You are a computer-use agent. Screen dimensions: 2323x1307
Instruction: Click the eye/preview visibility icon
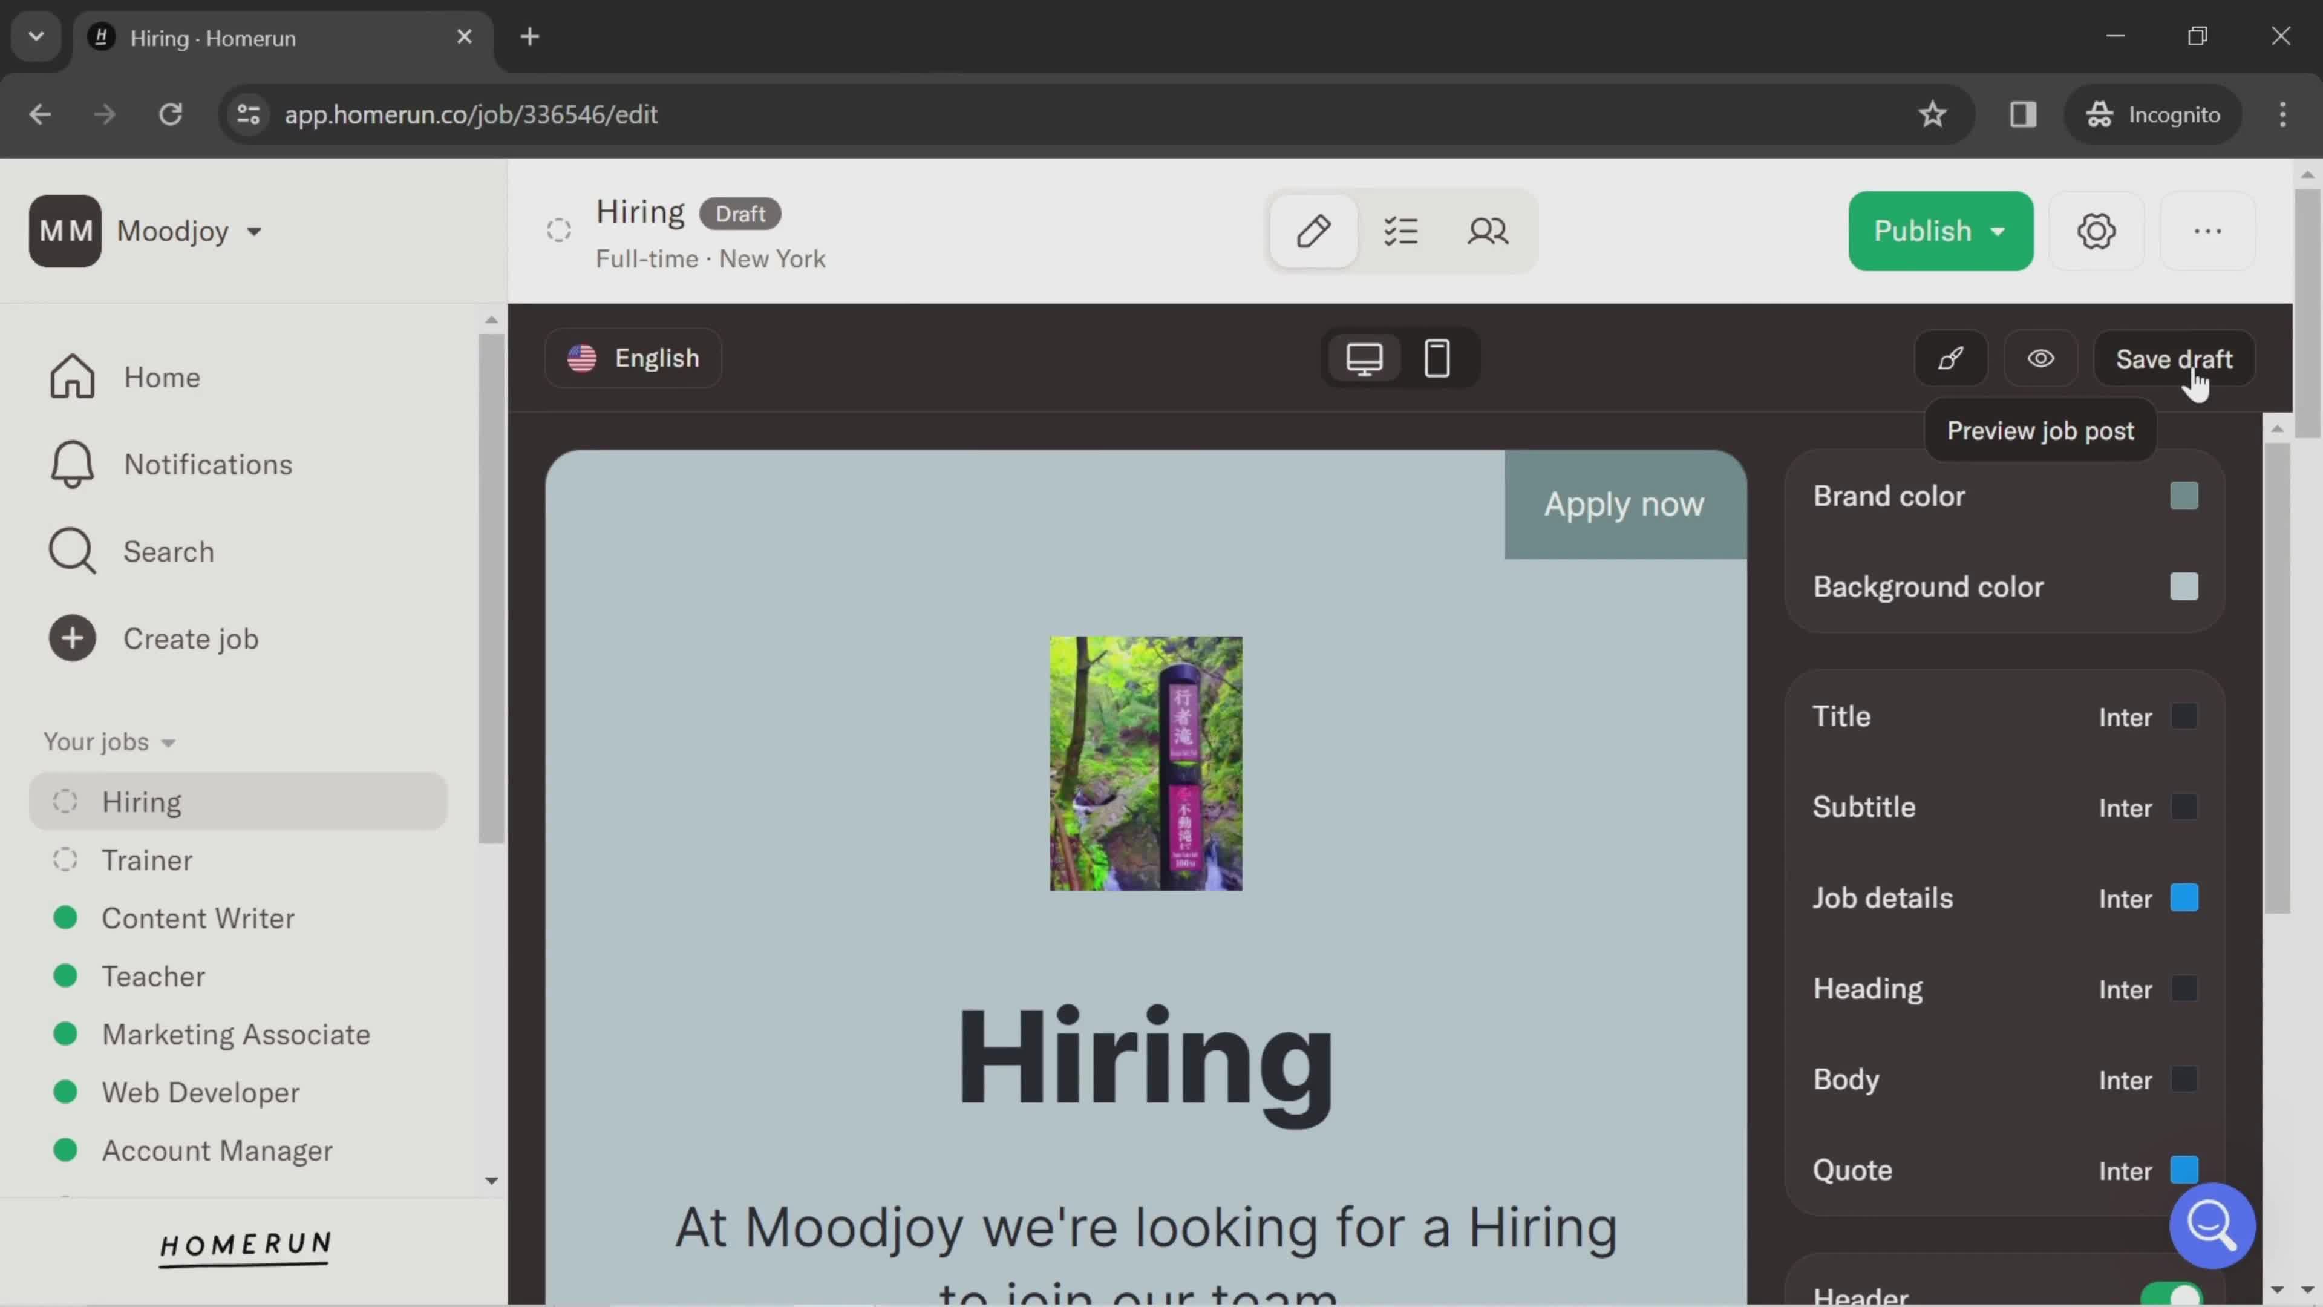coord(2040,358)
